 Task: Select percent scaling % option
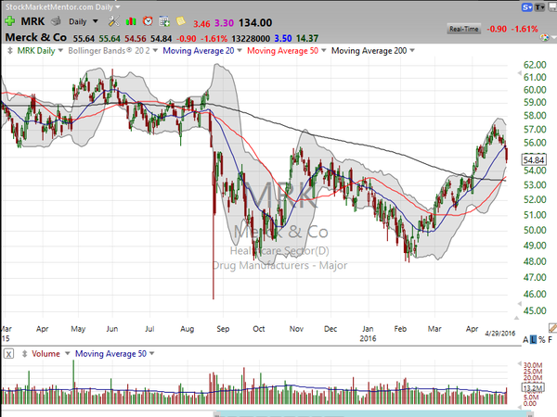point(541,340)
